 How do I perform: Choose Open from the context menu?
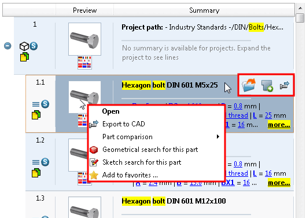pyautogui.click(x=156, y=111)
